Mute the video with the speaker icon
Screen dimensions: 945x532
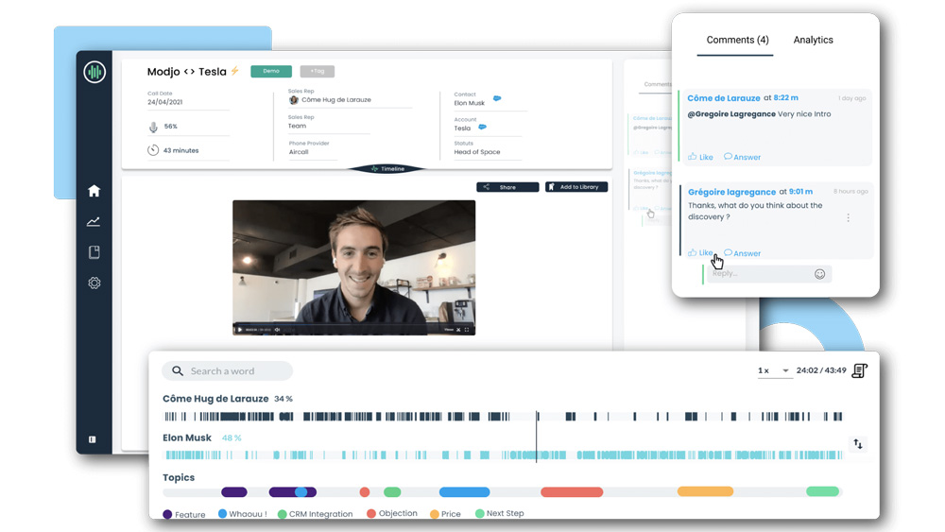tap(277, 330)
